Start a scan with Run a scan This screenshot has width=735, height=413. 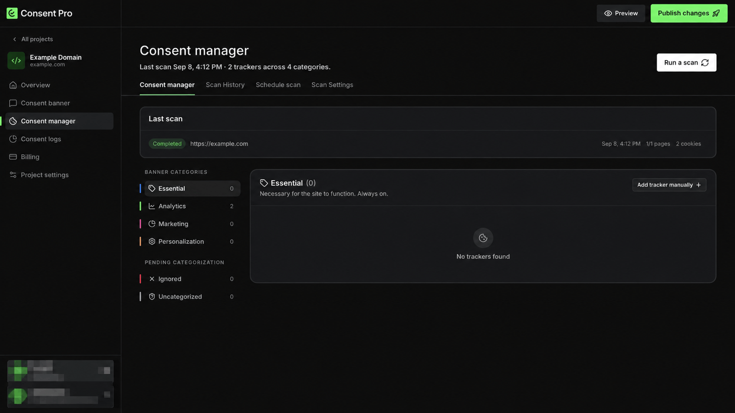point(686,62)
